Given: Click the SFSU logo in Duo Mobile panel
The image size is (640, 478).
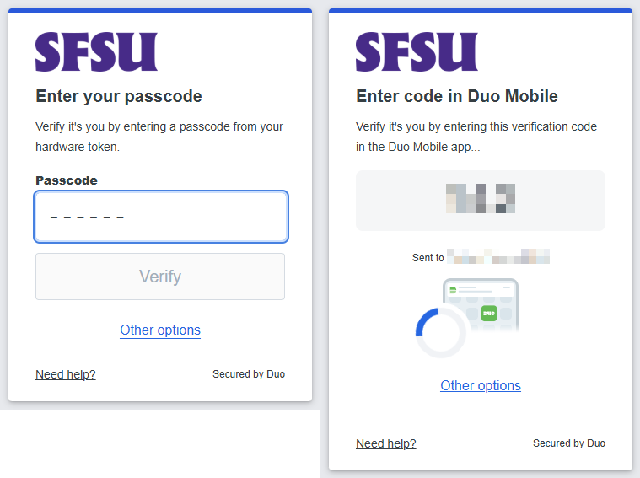Looking at the screenshot, I should coord(417,51).
